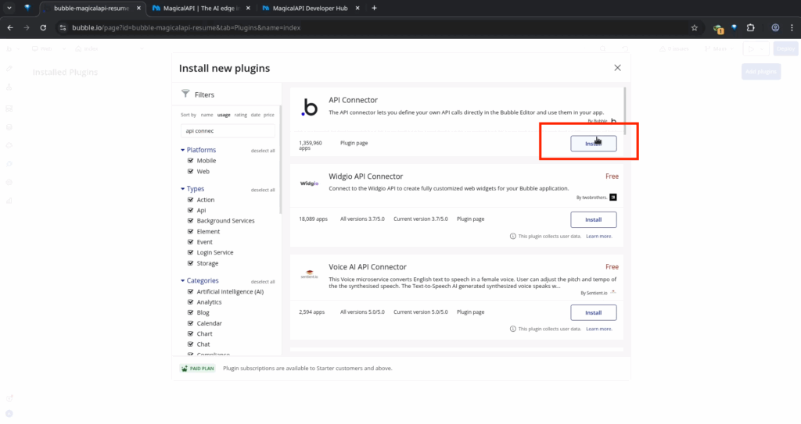Sort plugins by rating
The width and height of the screenshot is (801, 424).
coord(241,115)
